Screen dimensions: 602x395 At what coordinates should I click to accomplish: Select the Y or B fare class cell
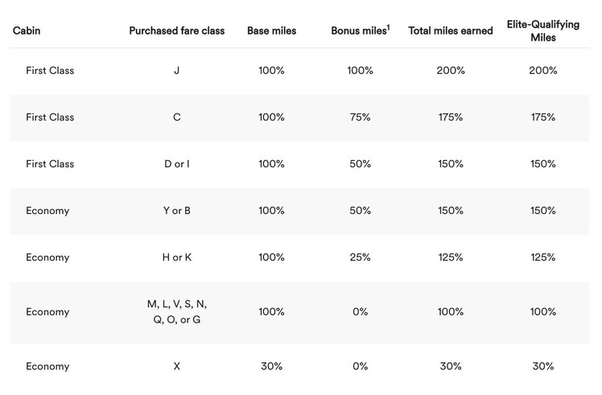coord(176,211)
